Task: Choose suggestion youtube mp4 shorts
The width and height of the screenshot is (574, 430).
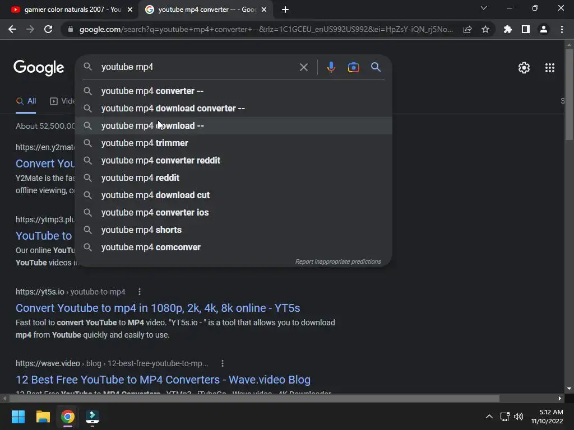Action: [234, 230]
